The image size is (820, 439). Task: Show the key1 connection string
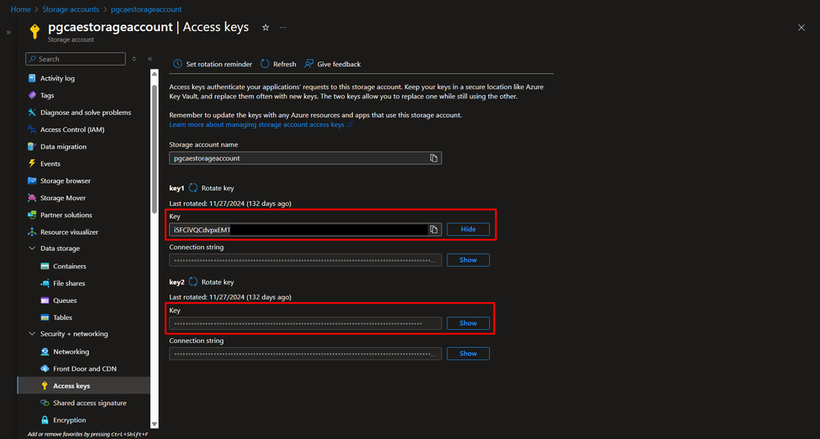[x=468, y=260]
